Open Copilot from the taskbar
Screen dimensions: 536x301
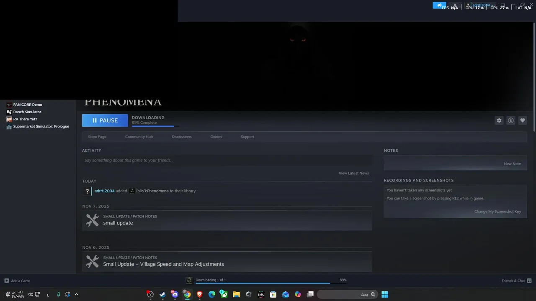pos(298,294)
